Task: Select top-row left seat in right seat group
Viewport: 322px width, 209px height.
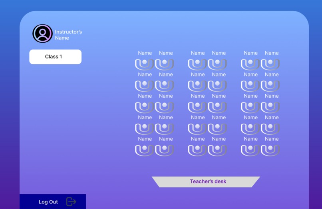Action: (x=250, y=64)
